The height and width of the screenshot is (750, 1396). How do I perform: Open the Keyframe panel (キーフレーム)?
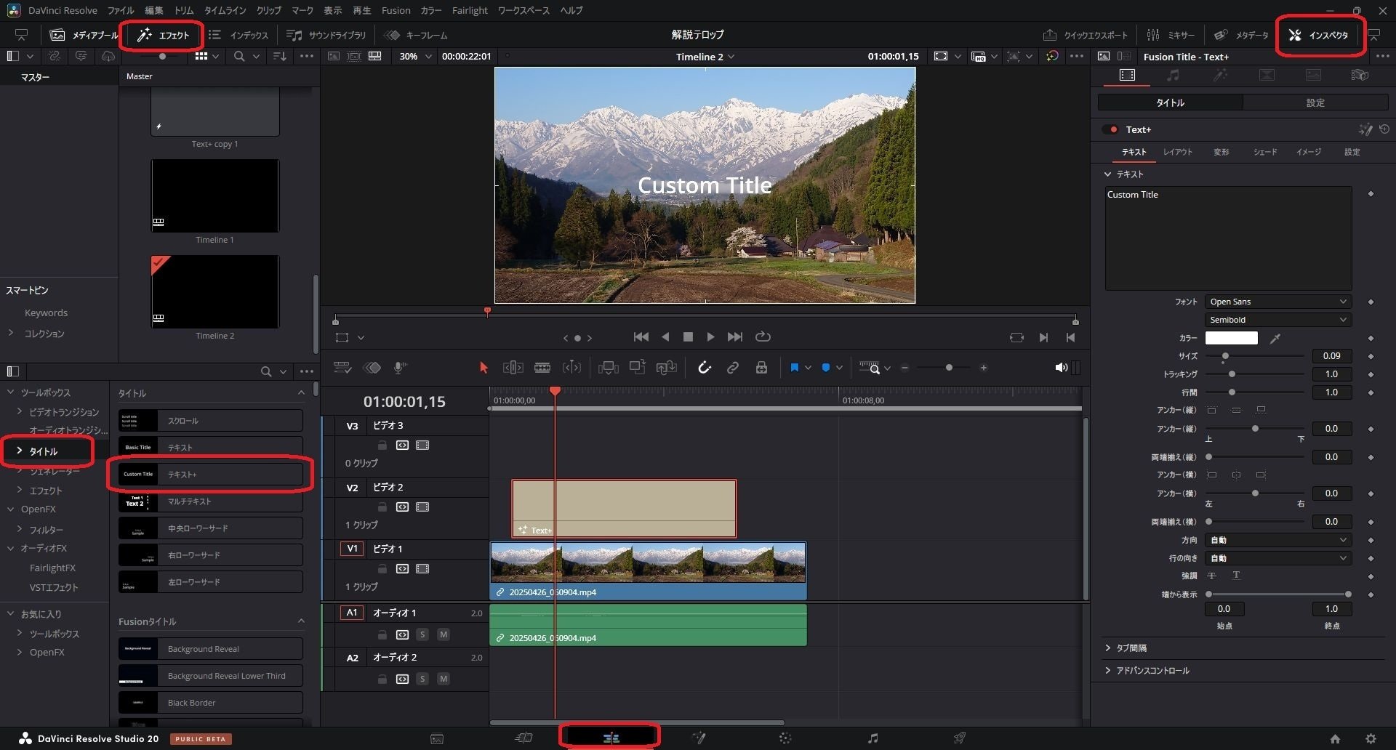coord(416,35)
